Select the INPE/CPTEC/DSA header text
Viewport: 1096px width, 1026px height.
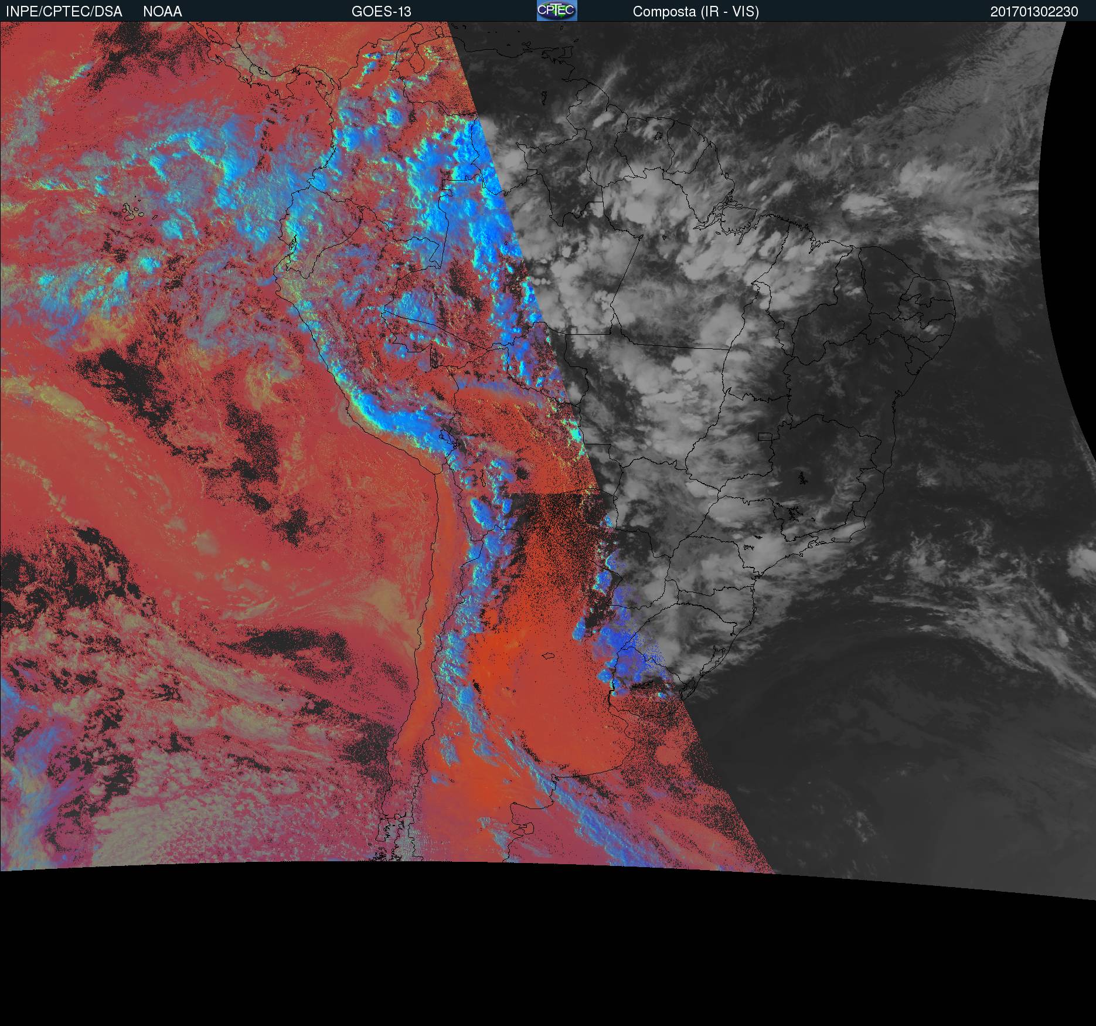click(64, 12)
